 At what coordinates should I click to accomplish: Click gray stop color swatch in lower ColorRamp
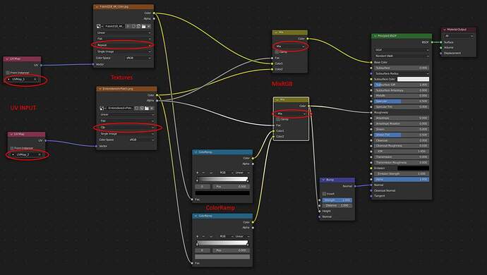(222, 257)
